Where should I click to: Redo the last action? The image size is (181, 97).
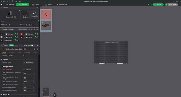20,1
